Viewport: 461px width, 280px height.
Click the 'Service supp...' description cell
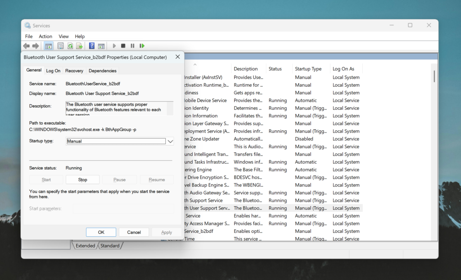tap(249, 192)
